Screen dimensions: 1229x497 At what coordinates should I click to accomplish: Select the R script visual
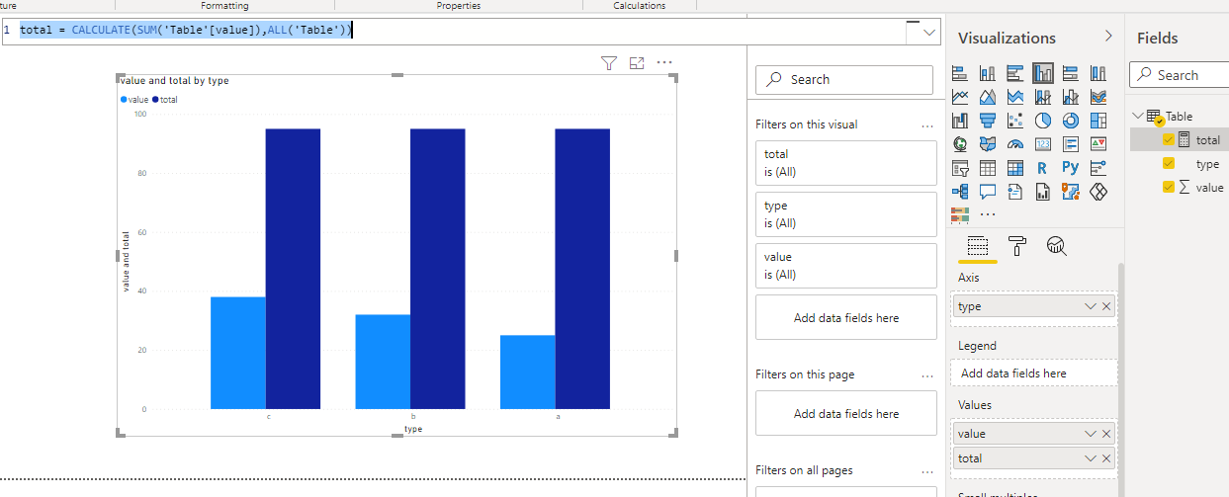(x=1043, y=168)
